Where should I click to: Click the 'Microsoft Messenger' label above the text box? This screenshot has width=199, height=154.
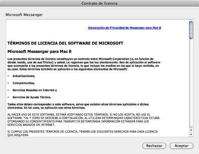pyautogui.click(x=24, y=15)
